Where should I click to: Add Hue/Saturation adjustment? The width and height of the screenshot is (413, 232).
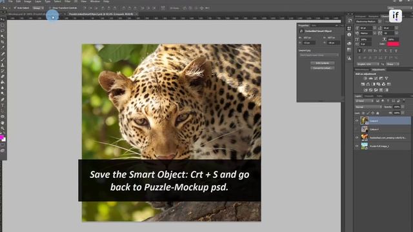pos(363,84)
